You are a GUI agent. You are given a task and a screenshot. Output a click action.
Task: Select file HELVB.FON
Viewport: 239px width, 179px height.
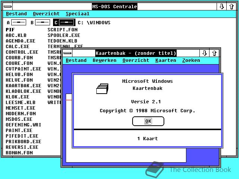click(19, 75)
